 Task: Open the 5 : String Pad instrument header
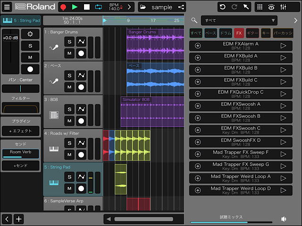(x=21, y=20)
